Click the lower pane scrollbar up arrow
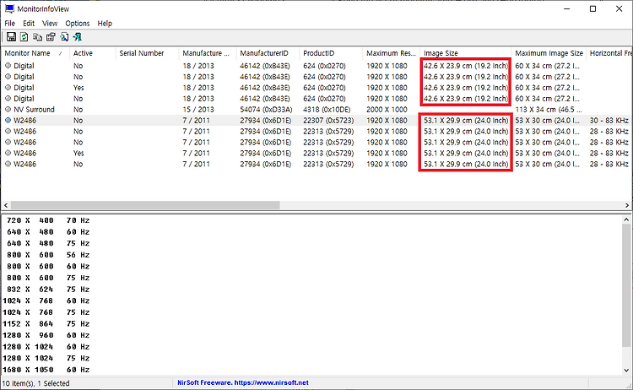Screen dimensions: 633x390 click(x=626, y=219)
